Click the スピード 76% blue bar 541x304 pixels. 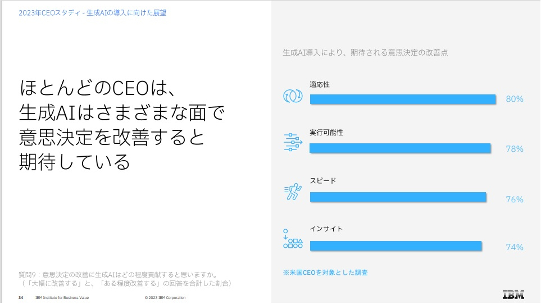[398, 197]
